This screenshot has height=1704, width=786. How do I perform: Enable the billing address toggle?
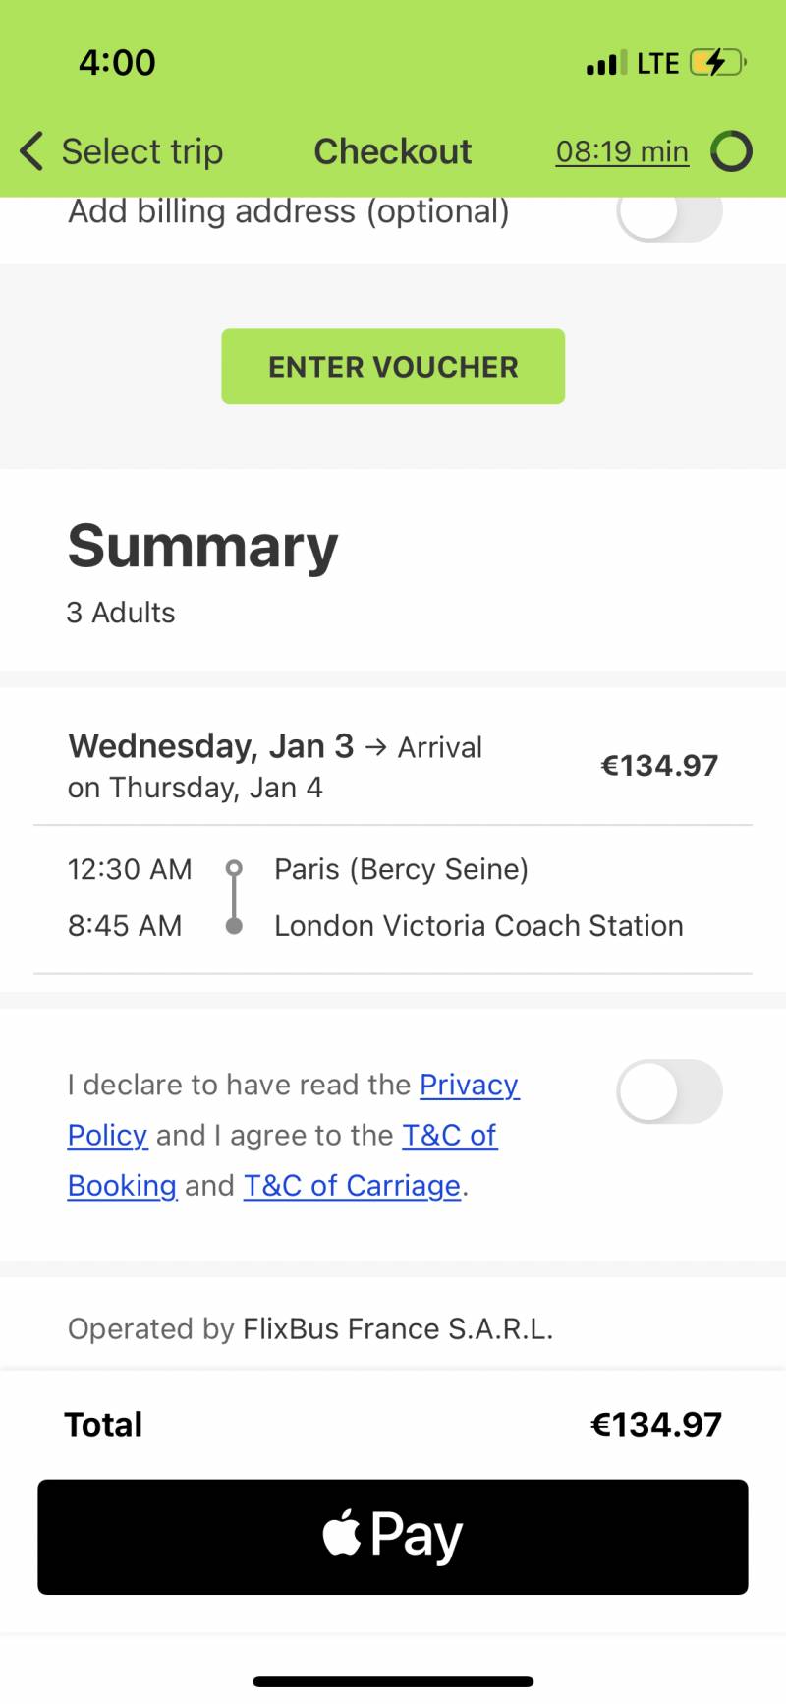(669, 212)
